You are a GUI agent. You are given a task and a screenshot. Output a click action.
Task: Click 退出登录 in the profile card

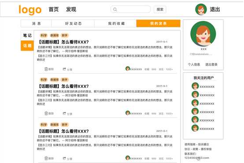click(x=211, y=64)
